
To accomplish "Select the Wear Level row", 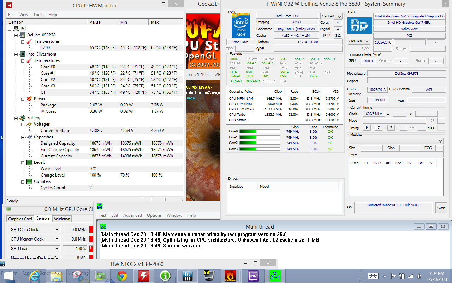I will tap(95, 169).
